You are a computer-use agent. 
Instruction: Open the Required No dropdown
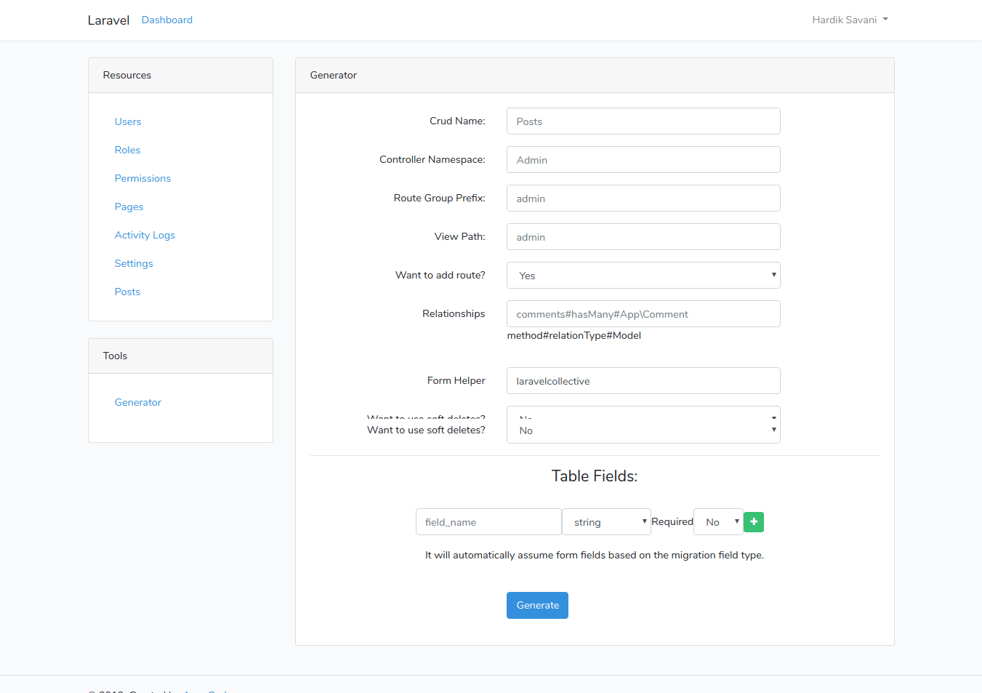pos(718,522)
